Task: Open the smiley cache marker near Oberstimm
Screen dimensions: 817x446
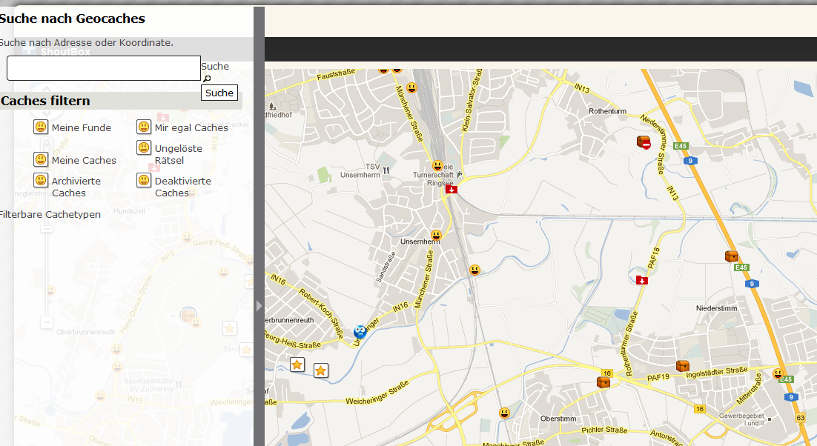Action: [x=505, y=413]
